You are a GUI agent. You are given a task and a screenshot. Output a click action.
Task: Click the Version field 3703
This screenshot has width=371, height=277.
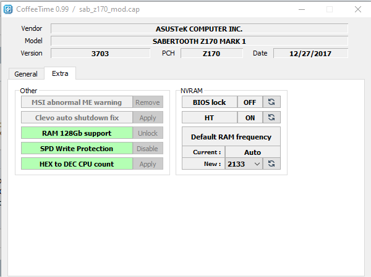point(100,53)
